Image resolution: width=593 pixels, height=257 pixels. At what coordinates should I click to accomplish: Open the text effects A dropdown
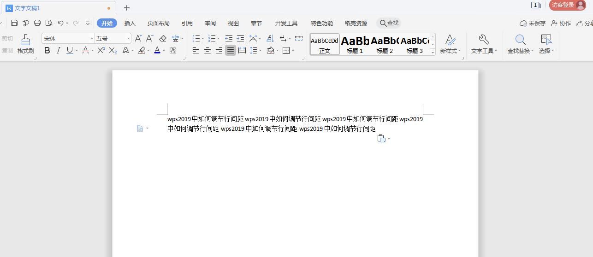click(x=132, y=51)
